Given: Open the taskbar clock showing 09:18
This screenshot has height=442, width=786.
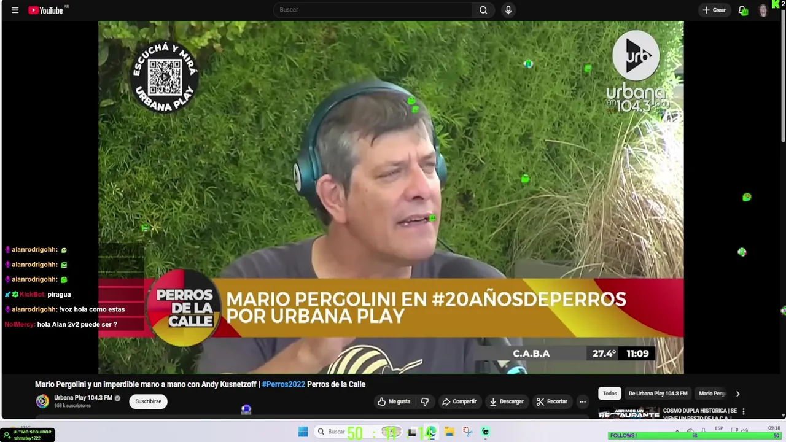Looking at the screenshot, I should pos(774,428).
